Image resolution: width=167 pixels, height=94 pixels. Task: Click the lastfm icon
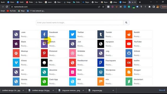(x=129, y=63)
